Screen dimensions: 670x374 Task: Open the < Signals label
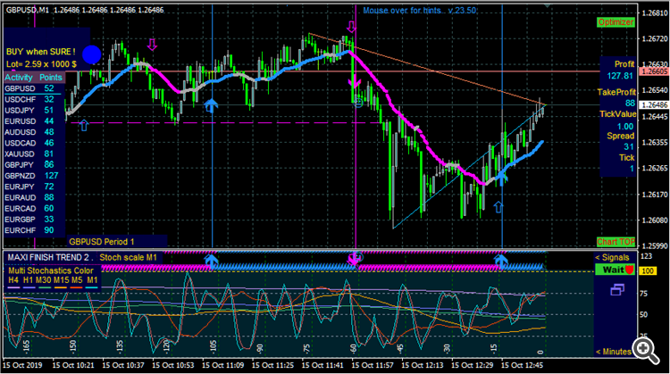point(612,257)
